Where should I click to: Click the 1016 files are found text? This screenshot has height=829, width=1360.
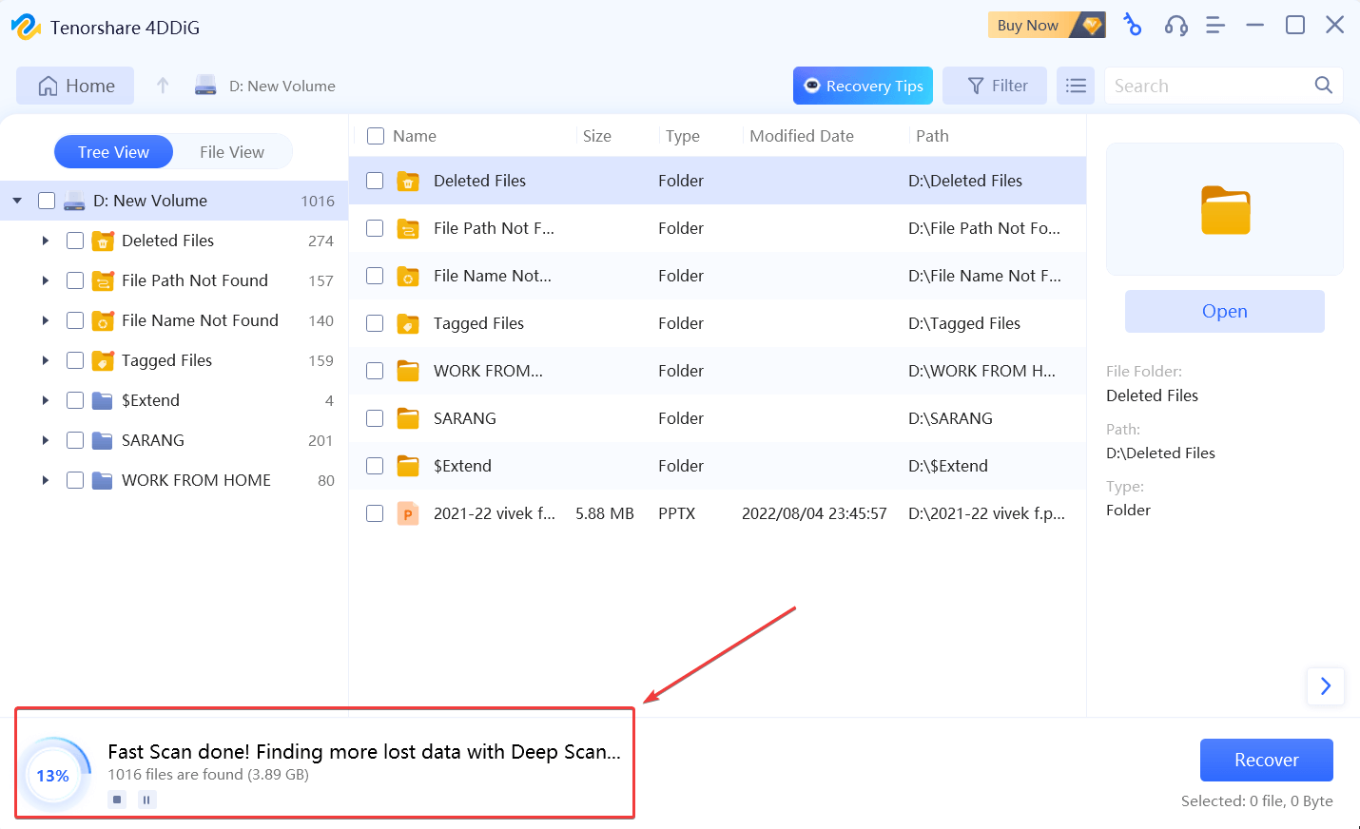click(x=208, y=774)
